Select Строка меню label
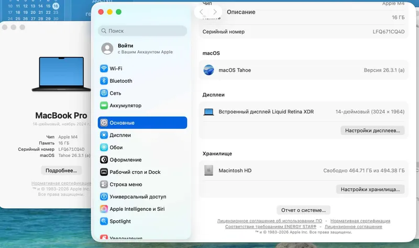The height and width of the screenshot is (248, 419). coord(126,184)
